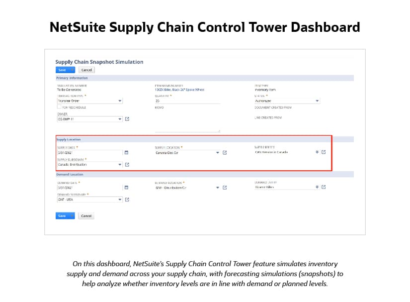Expand the Status dropdown
Image resolution: width=410 pixels, height=302 pixels.
[317, 101]
